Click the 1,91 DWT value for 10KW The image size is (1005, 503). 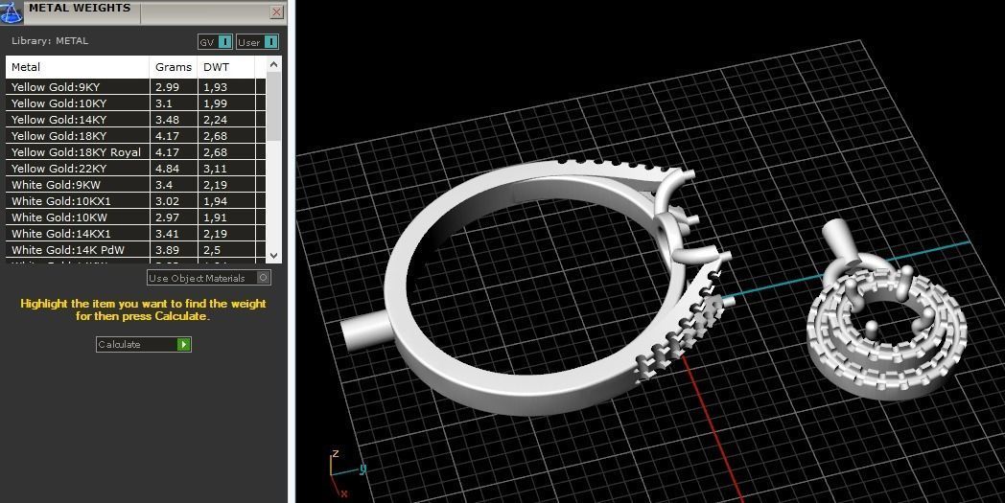pos(216,217)
